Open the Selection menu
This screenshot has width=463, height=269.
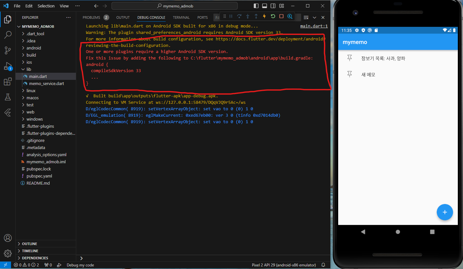46,6
